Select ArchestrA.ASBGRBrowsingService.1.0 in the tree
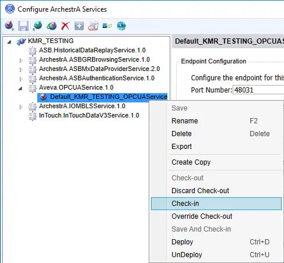Viewport: 284px width, 263px height. click(94, 59)
